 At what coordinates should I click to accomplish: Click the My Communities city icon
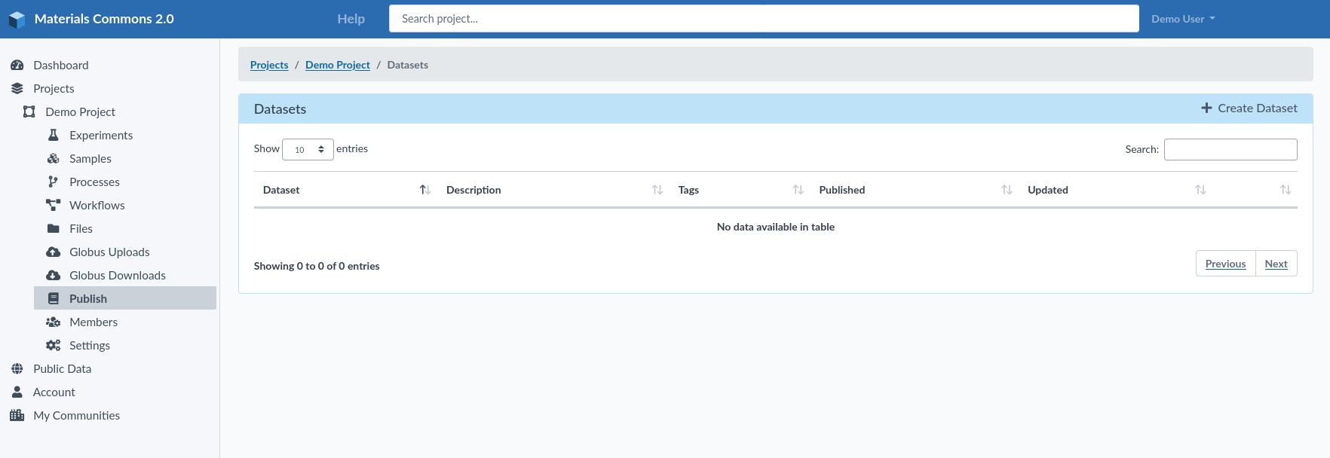point(17,416)
